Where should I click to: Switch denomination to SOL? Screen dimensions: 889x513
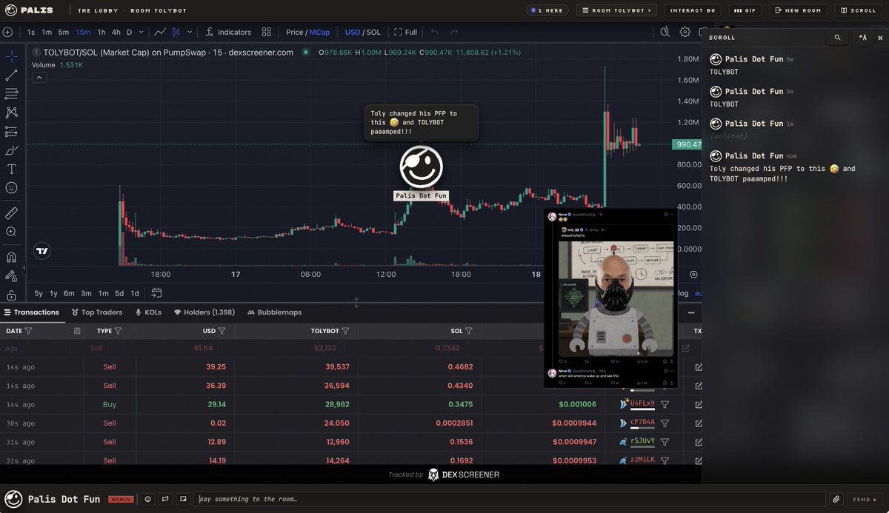pyautogui.click(x=373, y=32)
